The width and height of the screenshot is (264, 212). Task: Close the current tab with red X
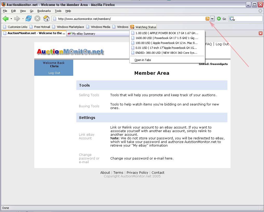click(x=260, y=33)
